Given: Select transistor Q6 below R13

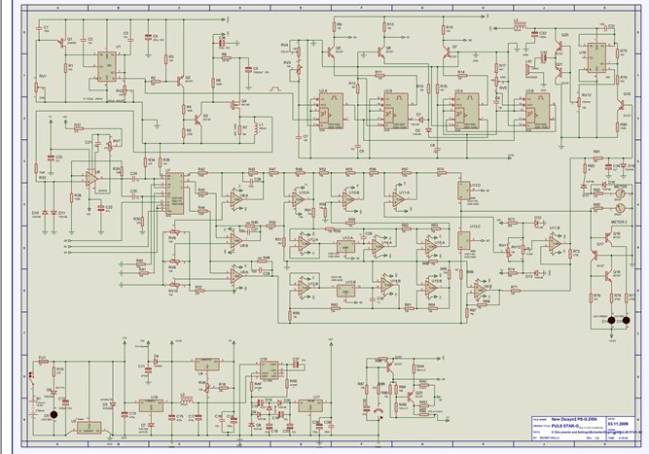Looking at the screenshot, I should tap(380, 52).
